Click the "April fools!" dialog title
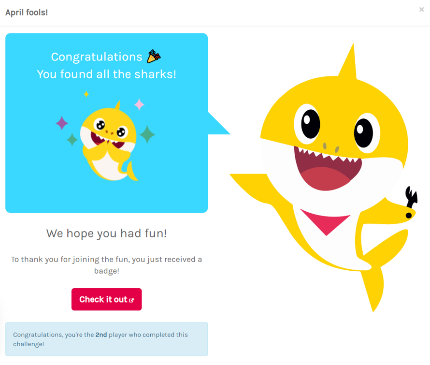The width and height of the screenshot is (430, 365). (x=27, y=12)
